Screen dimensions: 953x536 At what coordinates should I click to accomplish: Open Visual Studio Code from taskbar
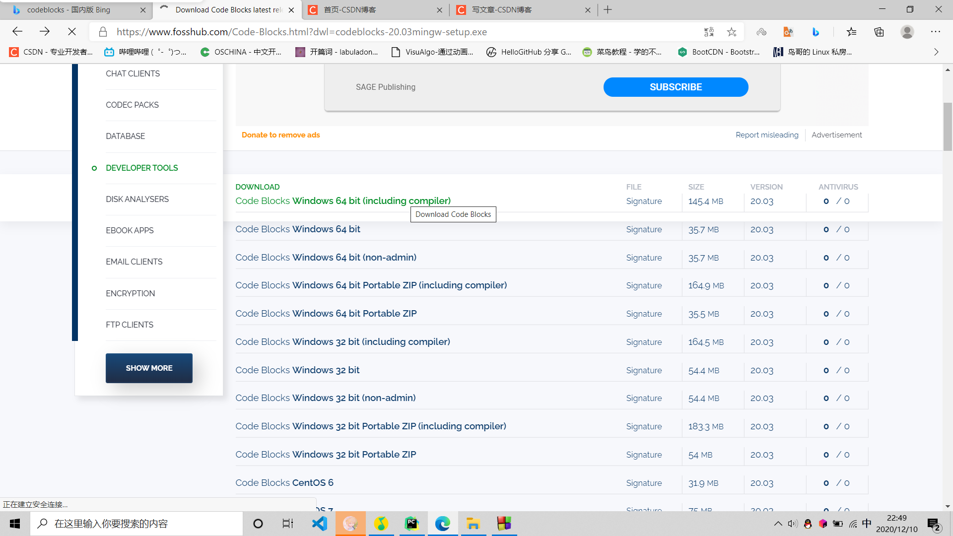tap(319, 524)
